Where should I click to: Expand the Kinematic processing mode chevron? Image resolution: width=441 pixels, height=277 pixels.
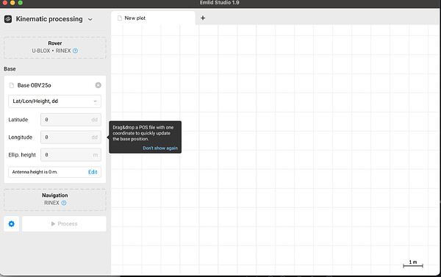tap(90, 19)
